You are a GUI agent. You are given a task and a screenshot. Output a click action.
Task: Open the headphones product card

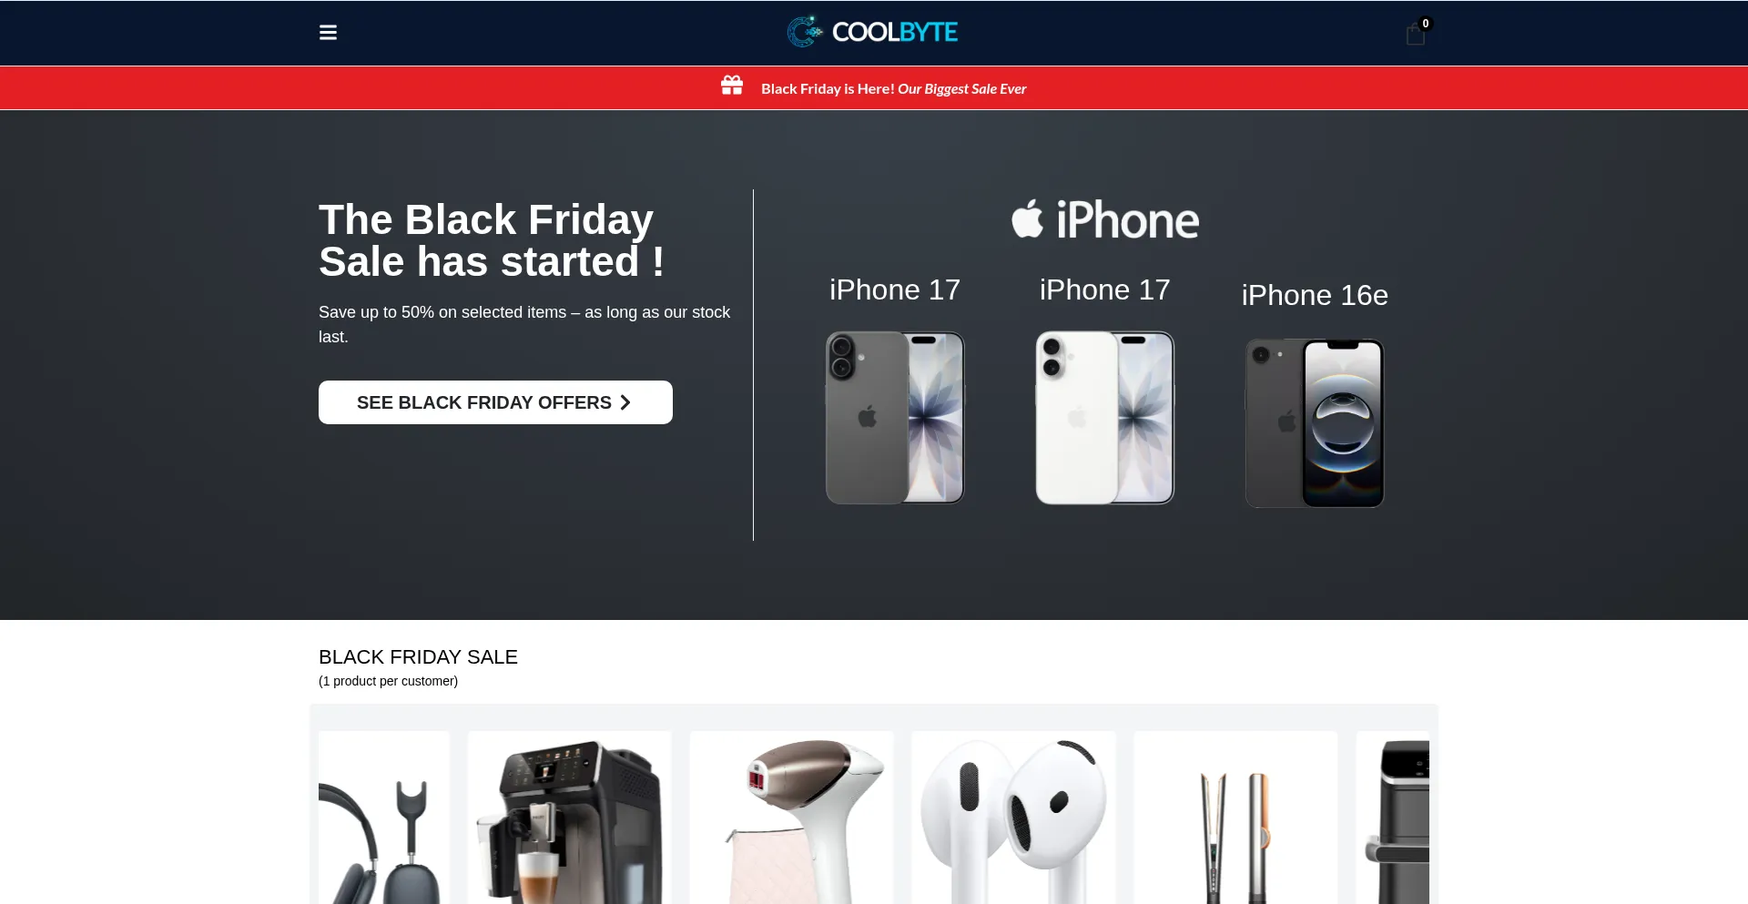tap(384, 818)
